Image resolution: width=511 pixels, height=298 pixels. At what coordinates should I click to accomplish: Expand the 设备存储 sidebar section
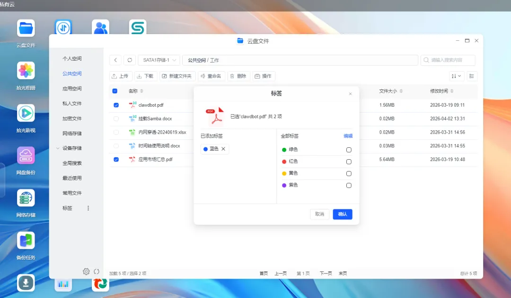coord(58,148)
